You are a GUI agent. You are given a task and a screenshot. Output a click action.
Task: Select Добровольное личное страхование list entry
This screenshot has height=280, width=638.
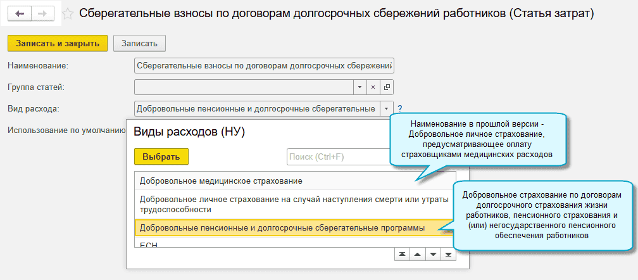294,204
